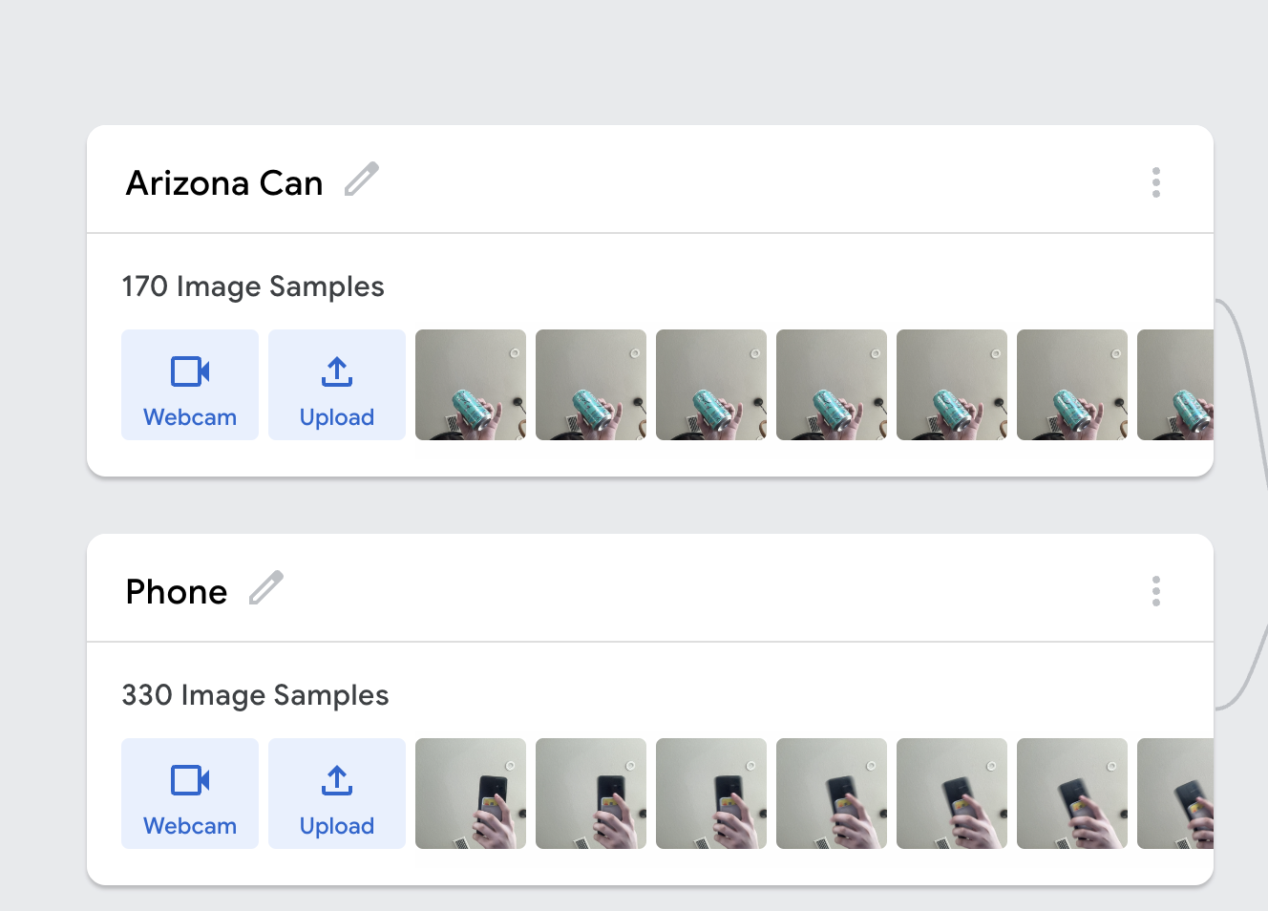Select fourth Arizona Can sample thumbnail

click(832, 385)
